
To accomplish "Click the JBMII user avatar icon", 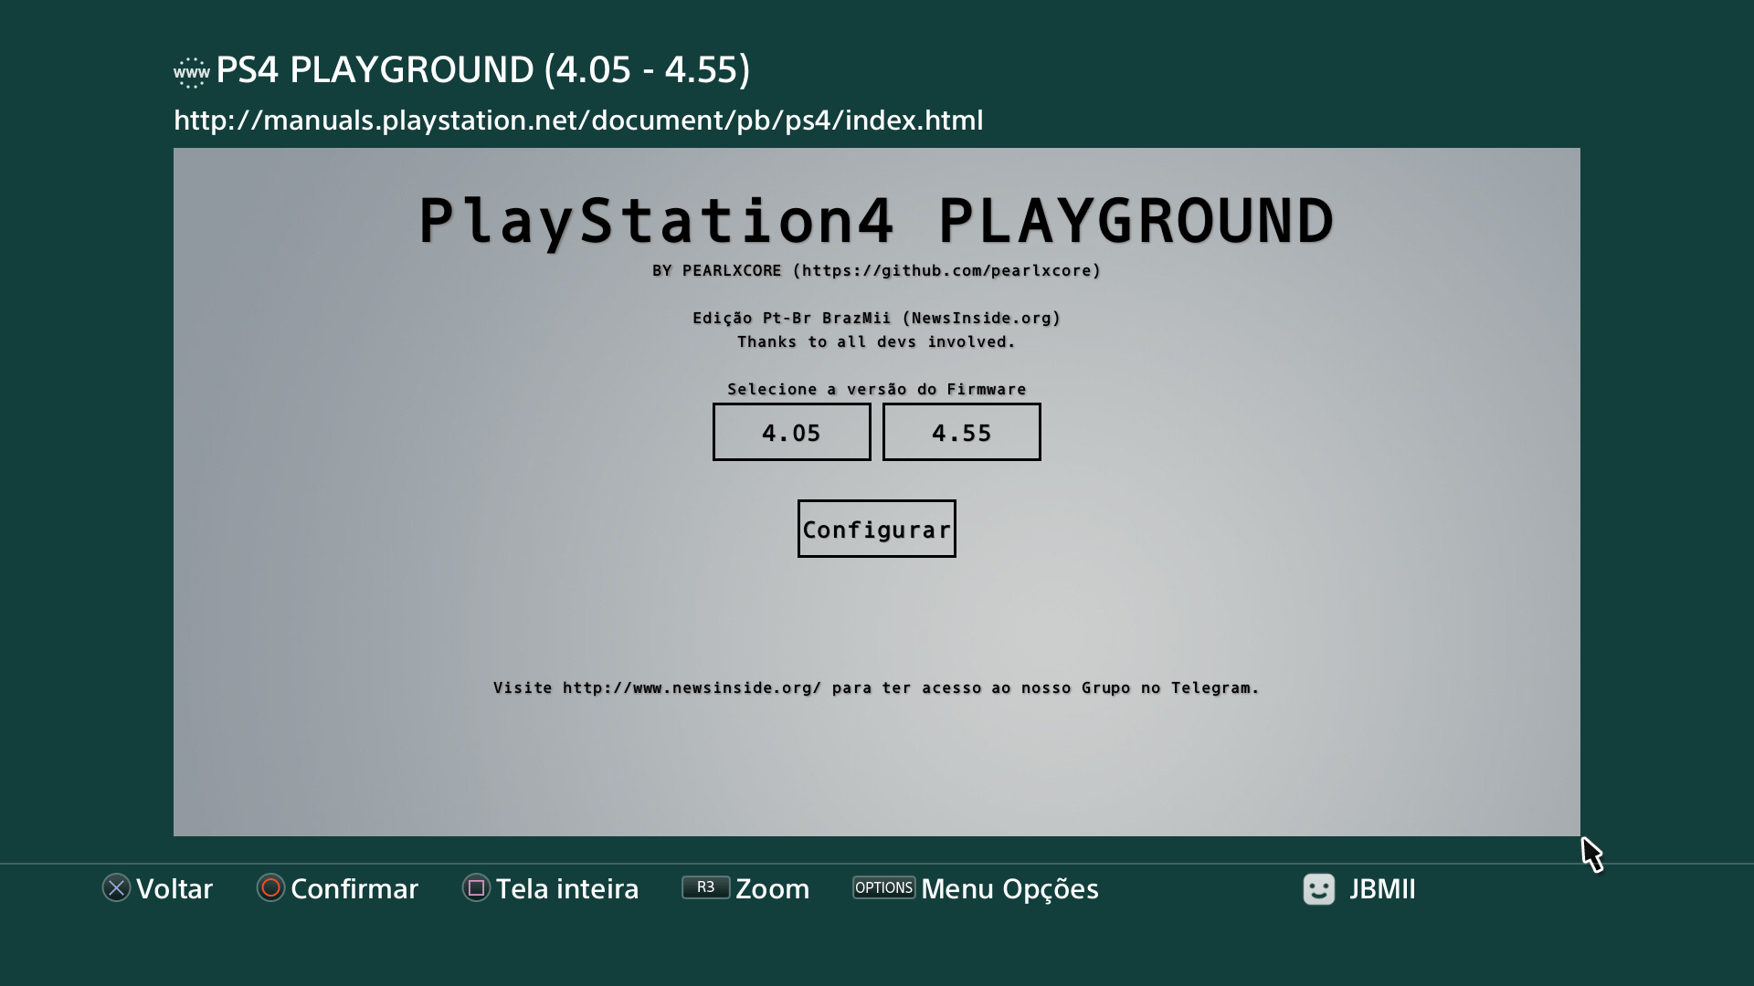I will coord(1318,888).
